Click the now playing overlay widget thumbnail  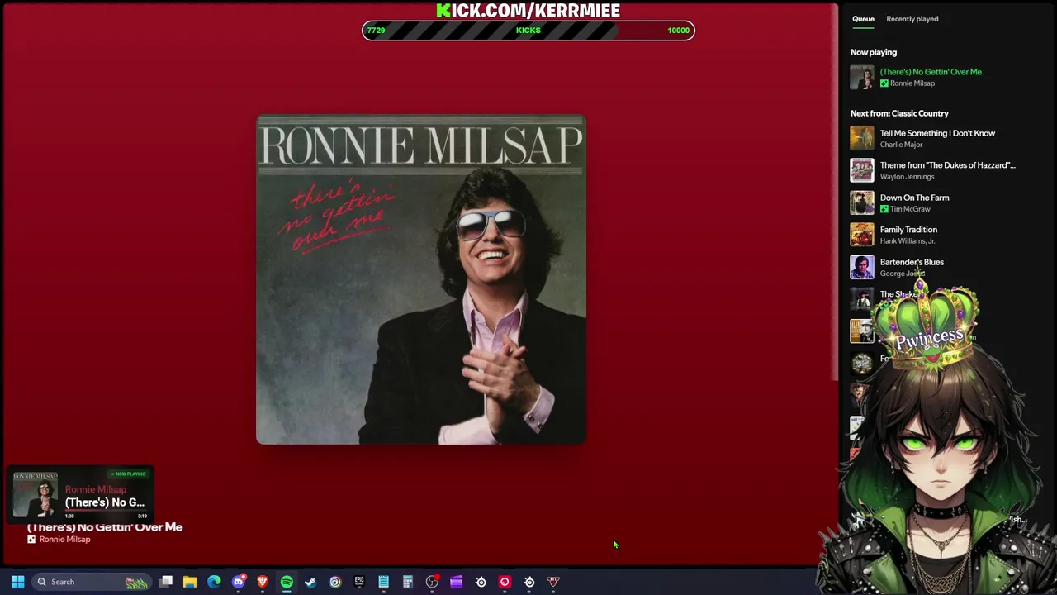[36, 494]
